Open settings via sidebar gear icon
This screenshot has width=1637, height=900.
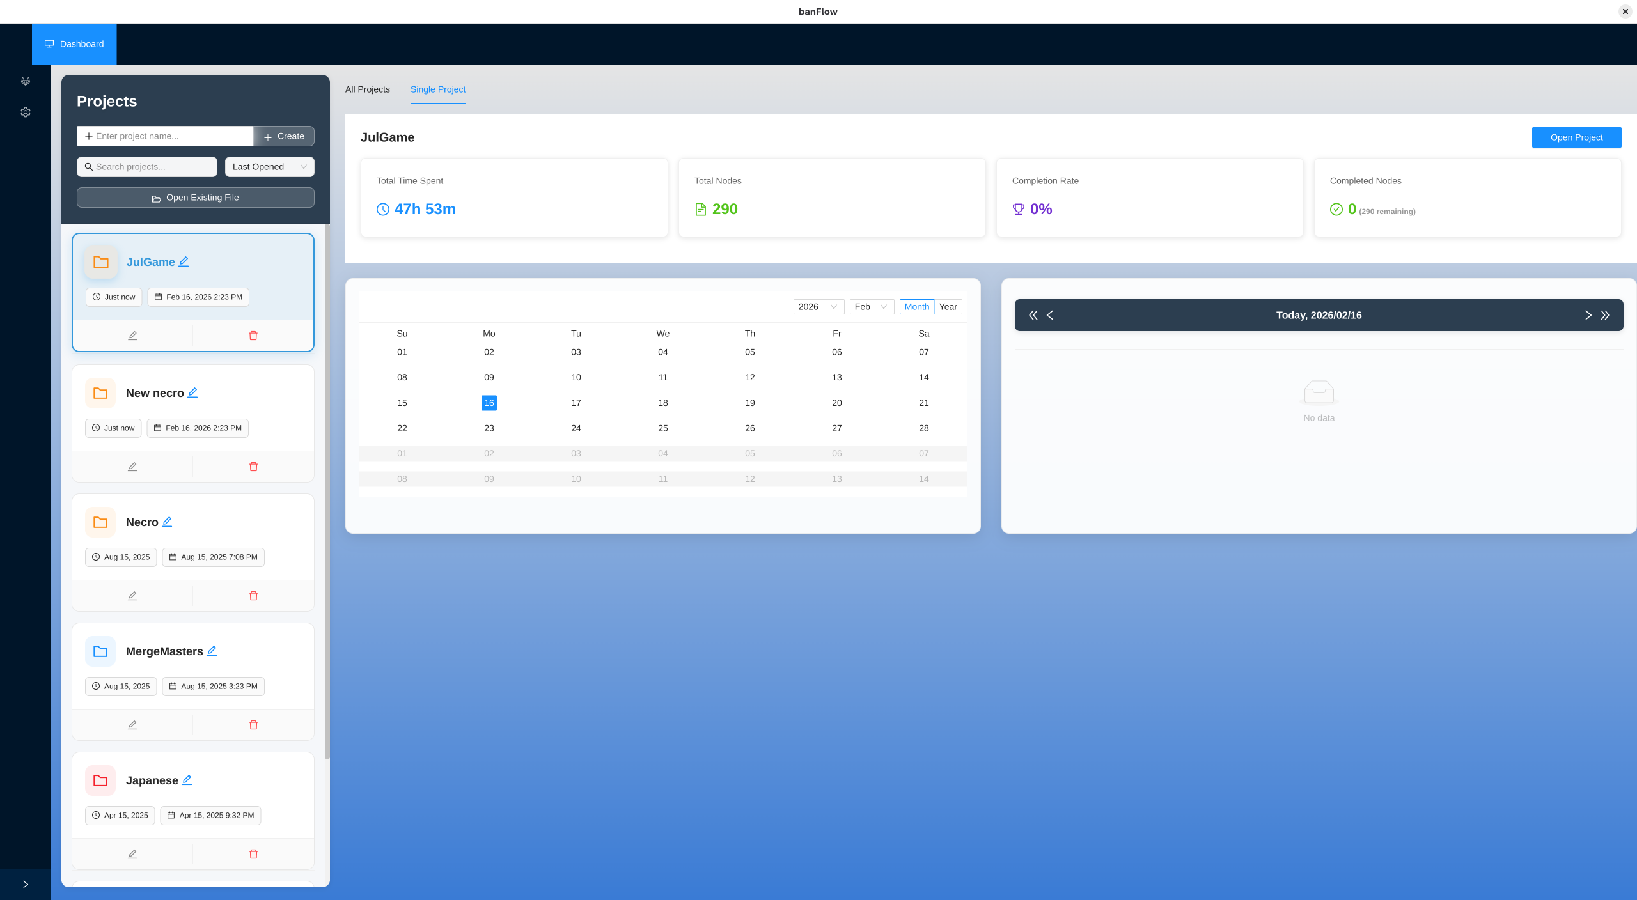click(x=26, y=112)
